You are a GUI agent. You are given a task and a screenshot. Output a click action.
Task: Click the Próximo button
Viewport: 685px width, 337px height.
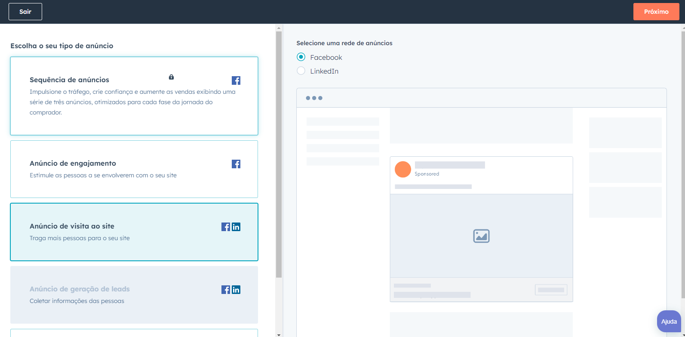coord(656,12)
